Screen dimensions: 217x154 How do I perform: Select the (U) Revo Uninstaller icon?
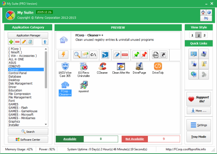point(84,70)
